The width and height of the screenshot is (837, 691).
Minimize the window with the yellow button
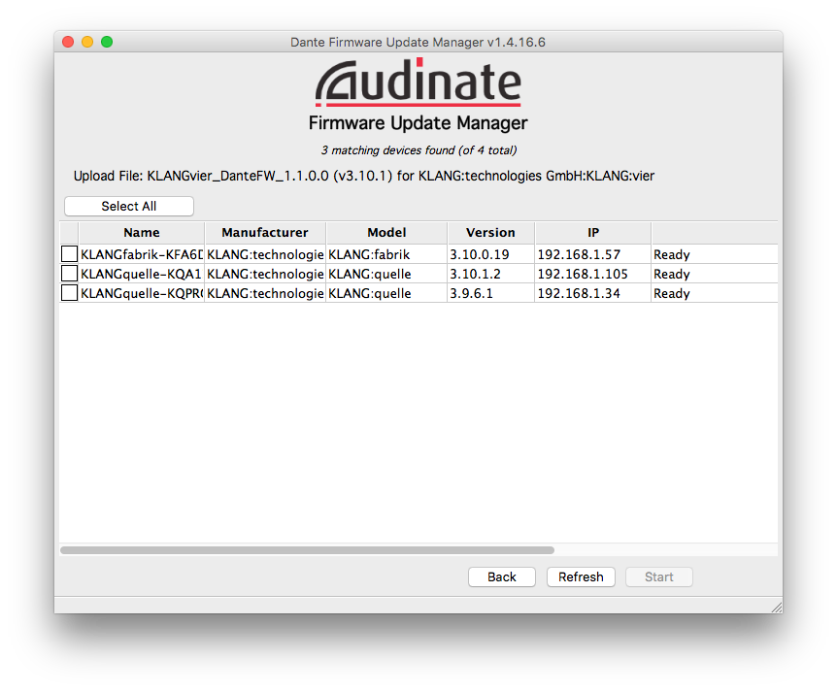[x=87, y=42]
